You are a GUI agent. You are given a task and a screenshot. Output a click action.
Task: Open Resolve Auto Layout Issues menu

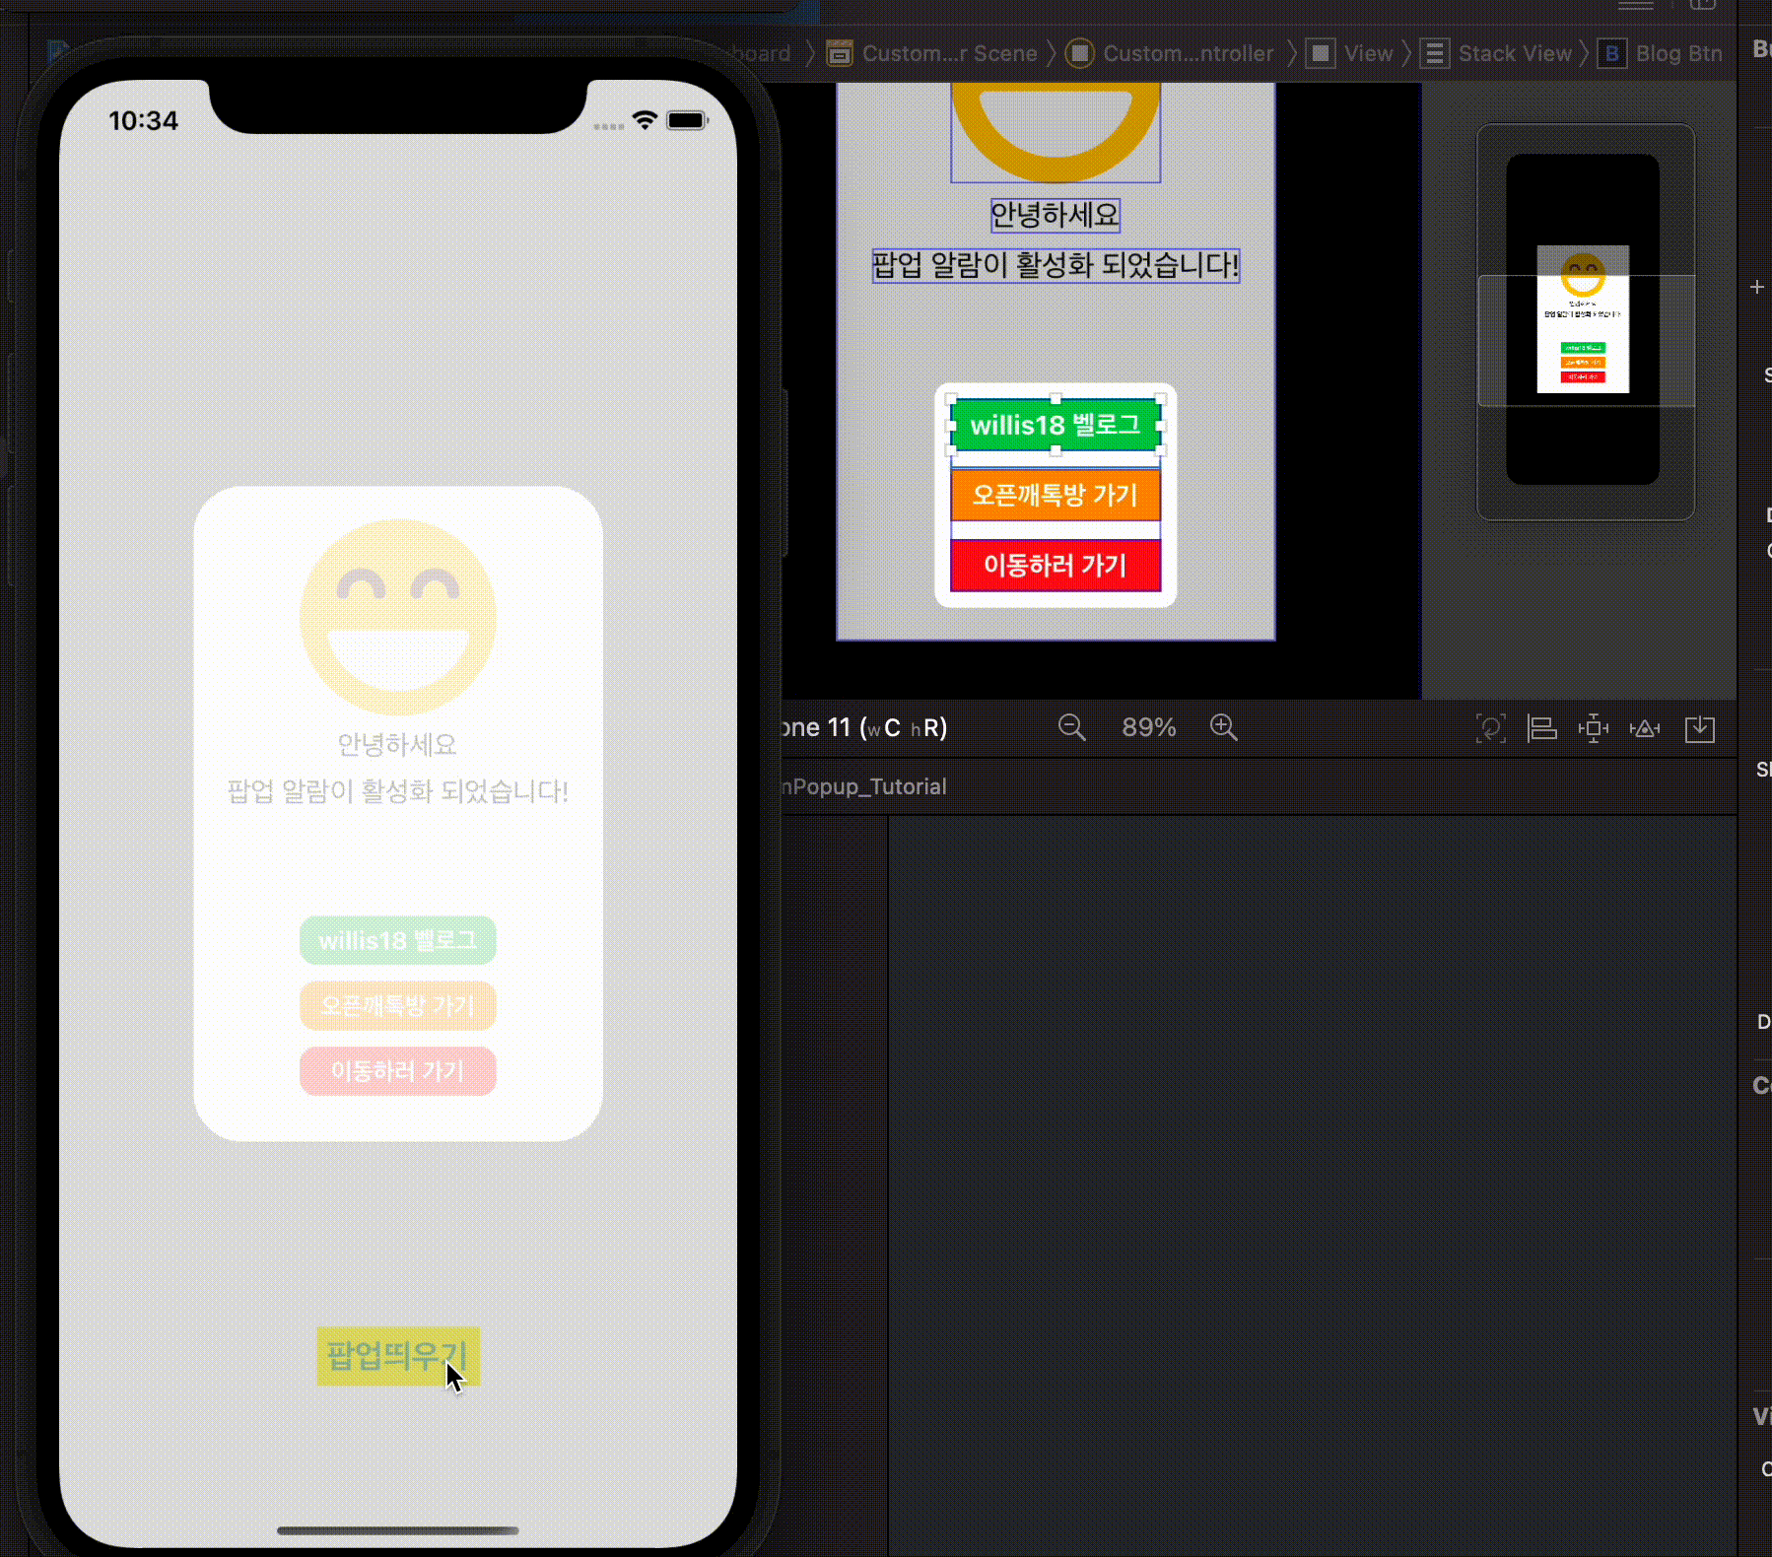pos(1645,729)
